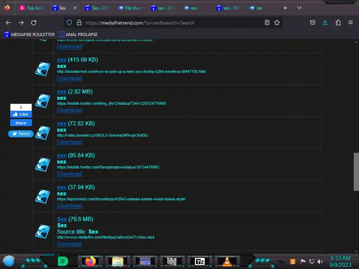Open a new browser tab
The width and height of the screenshot is (359, 269).
tap(285, 8)
